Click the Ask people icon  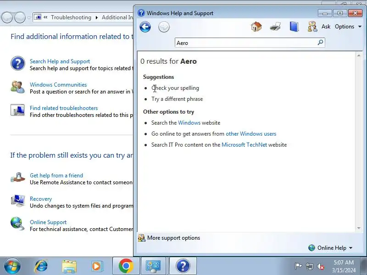tap(312, 27)
